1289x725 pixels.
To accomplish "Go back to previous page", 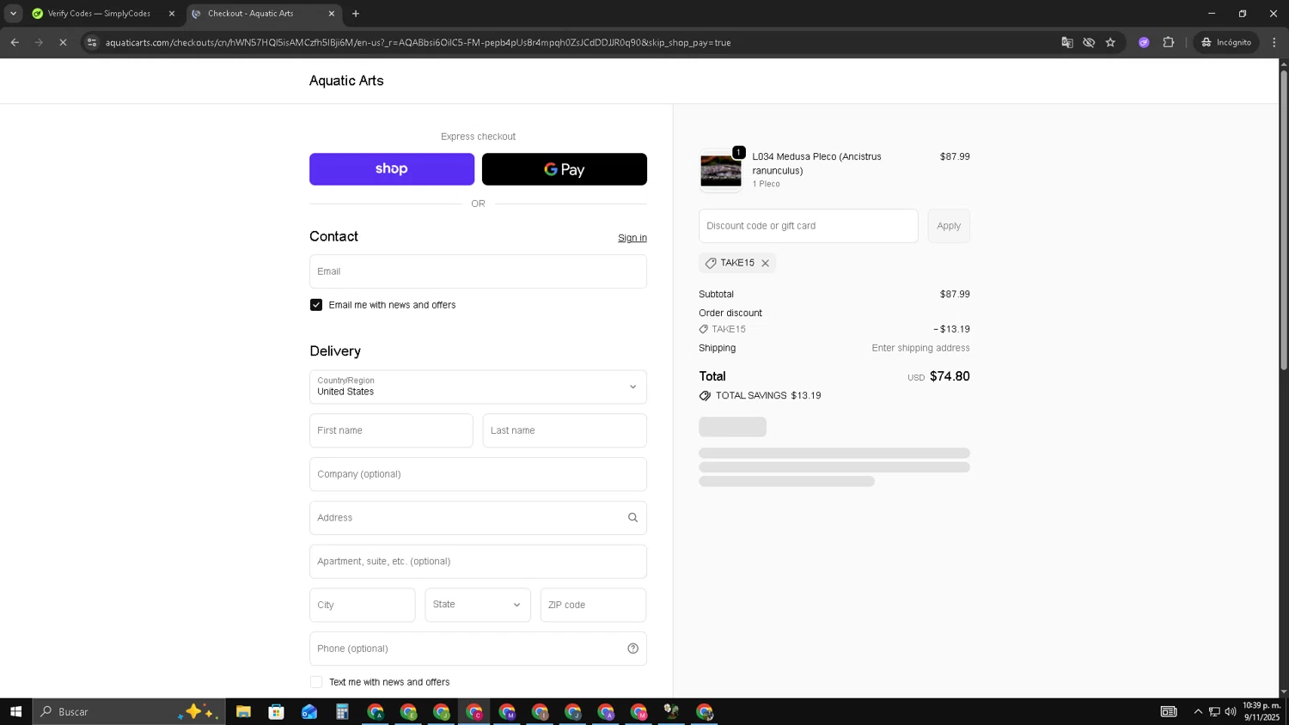I will (x=15, y=42).
